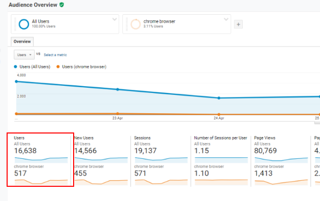Open the Users metric dropdown

(24, 55)
